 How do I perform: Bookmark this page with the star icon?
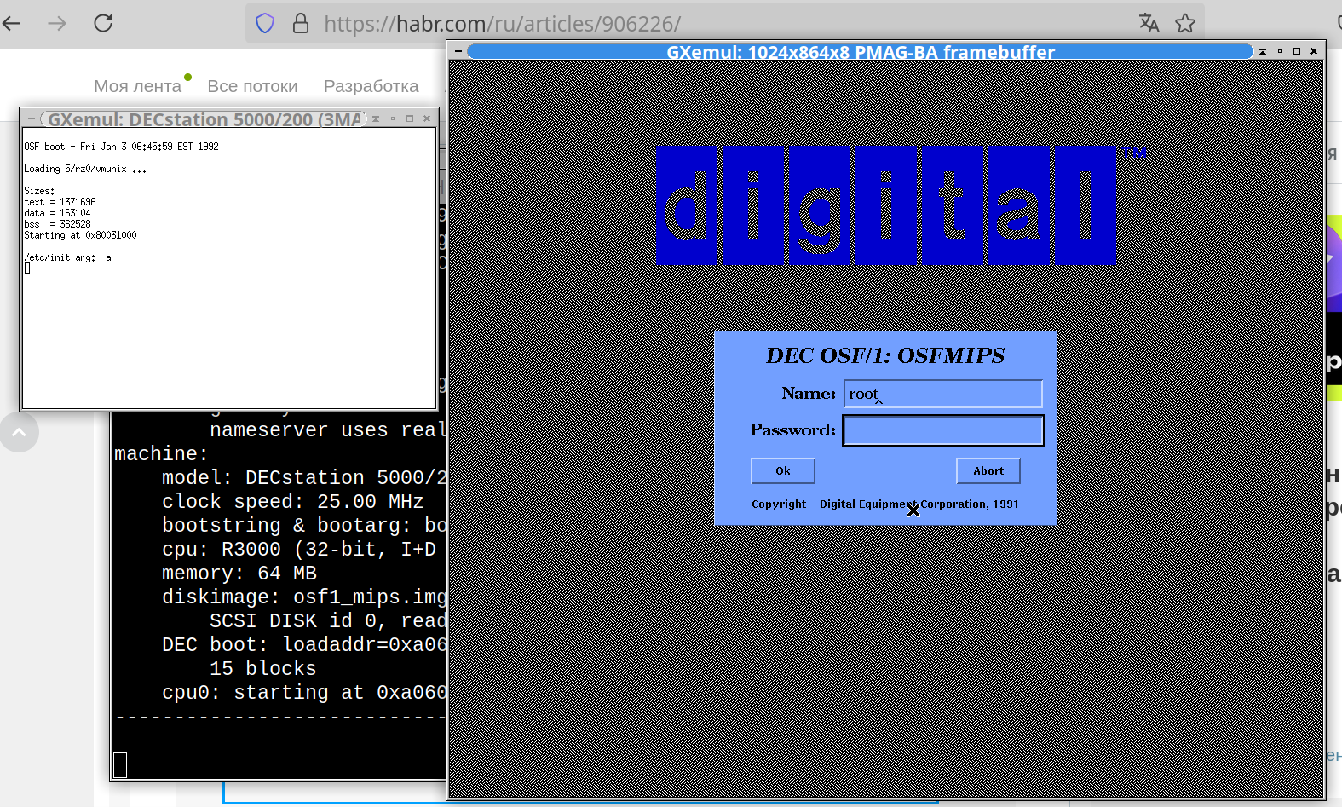(1185, 23)
